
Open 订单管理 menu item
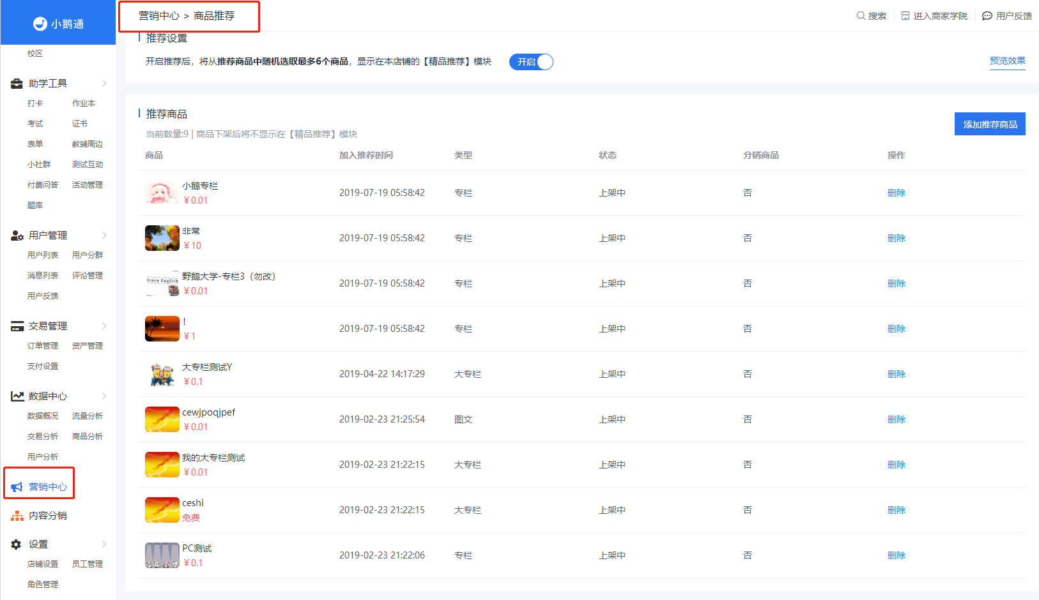(x=43, y=346)
